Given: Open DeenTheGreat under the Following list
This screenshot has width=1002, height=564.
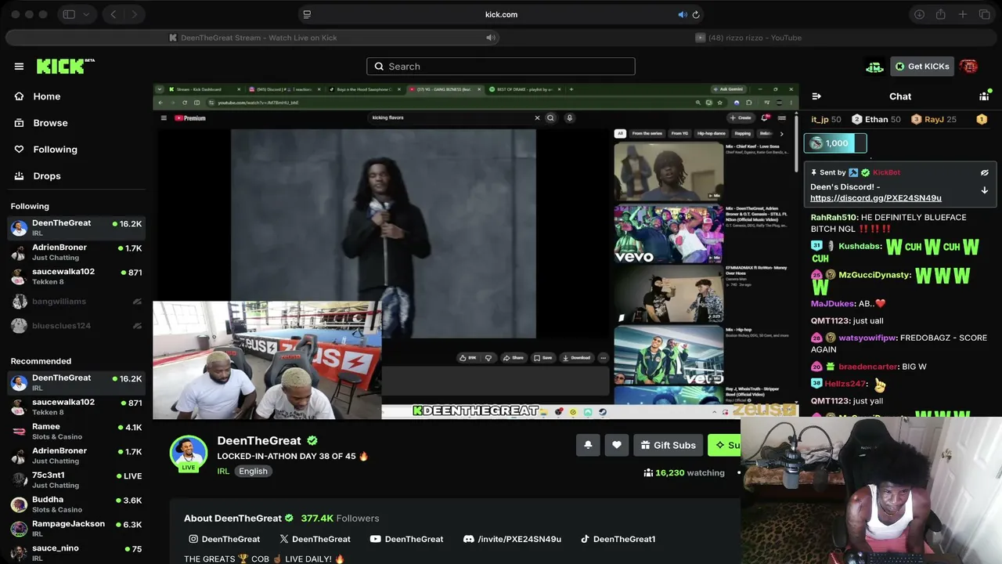Looking at the screenshot, I should click(x=76, y=228).
